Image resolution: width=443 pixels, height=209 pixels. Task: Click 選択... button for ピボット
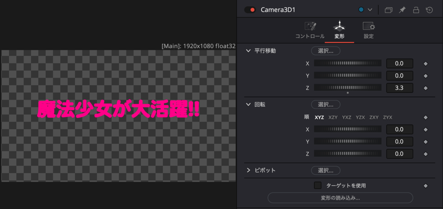coord(326,170)
